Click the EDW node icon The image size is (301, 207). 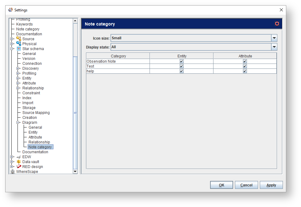click(19, 157)
